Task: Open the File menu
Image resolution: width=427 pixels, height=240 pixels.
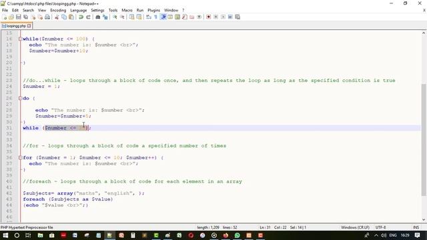Action: click(5, 10)
